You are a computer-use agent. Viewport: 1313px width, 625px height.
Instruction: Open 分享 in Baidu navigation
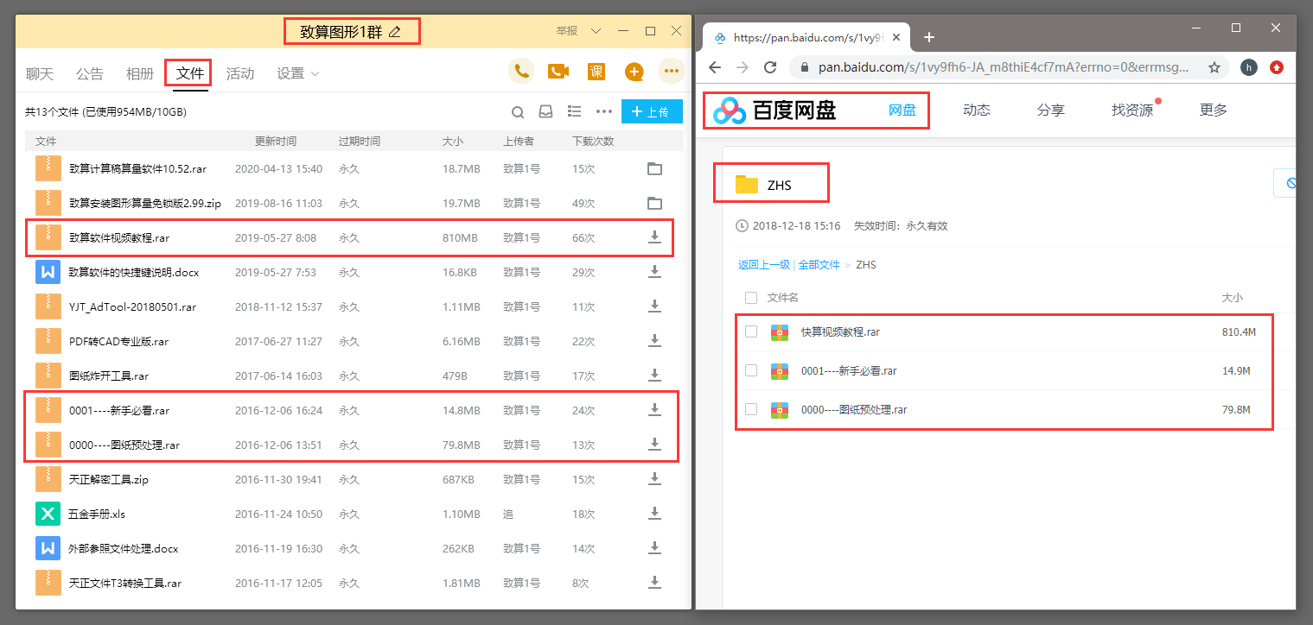point(1051,110)
